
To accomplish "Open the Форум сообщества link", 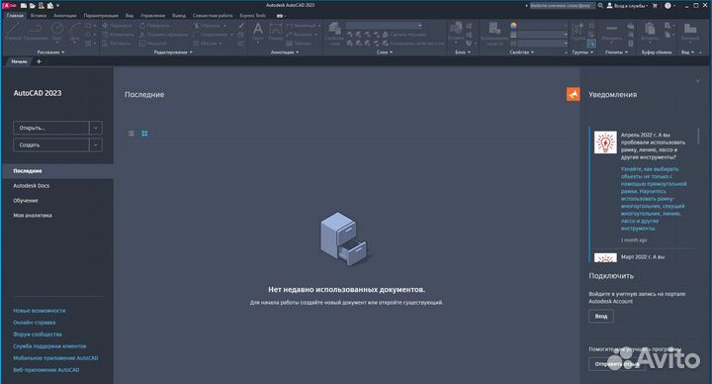I will click(38, 335).
